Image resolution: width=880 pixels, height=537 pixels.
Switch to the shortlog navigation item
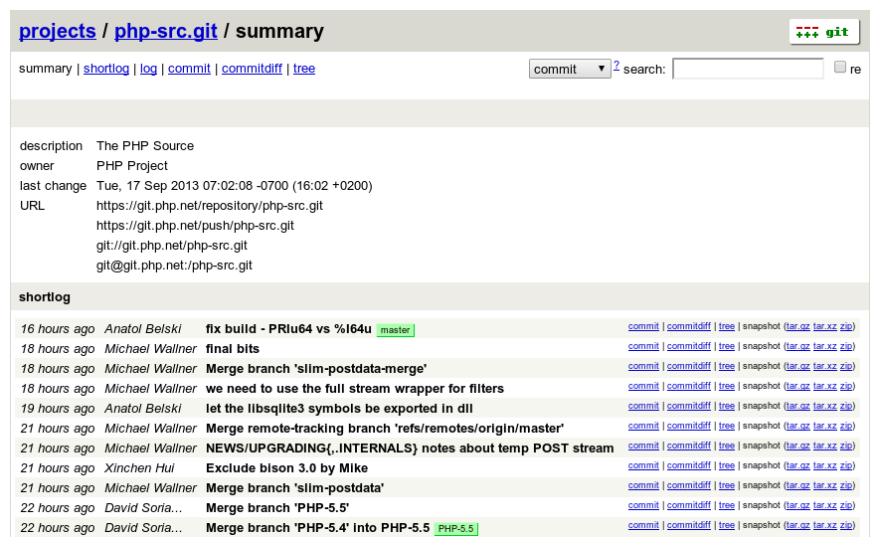tap(106, 69)
